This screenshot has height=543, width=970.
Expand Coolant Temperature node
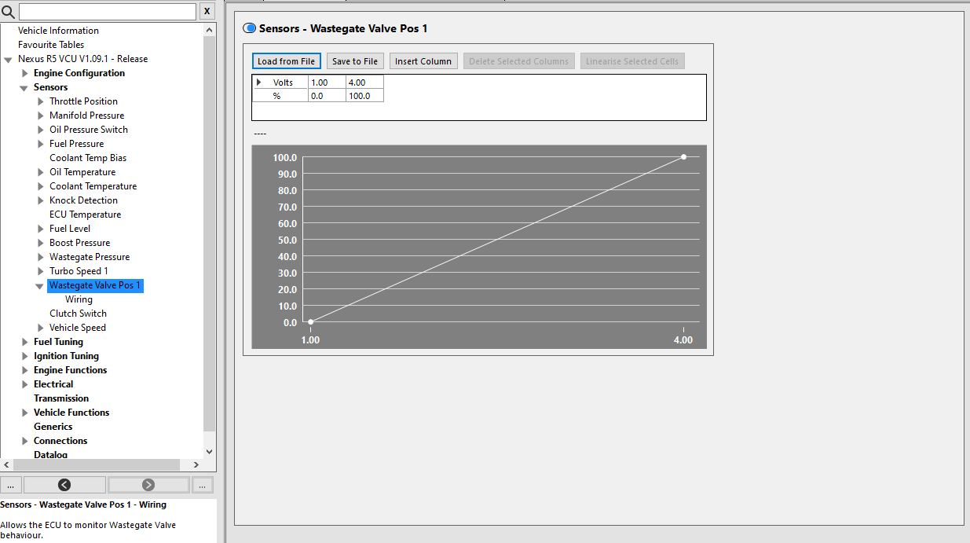[41, 186]
